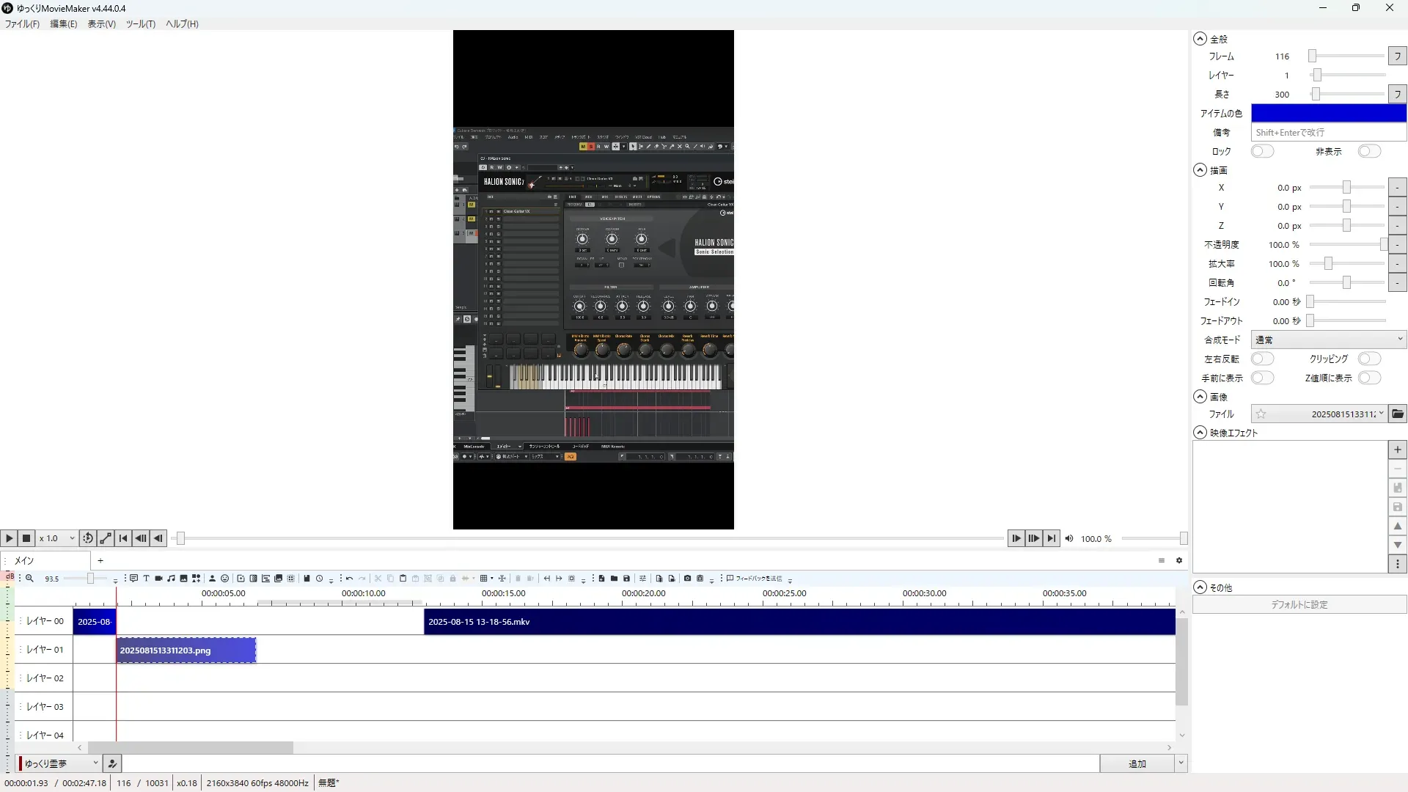Screen dimensions: 1408x792
Task: Click the timeline settings gear icon
Action: (x=1179, y=560)
